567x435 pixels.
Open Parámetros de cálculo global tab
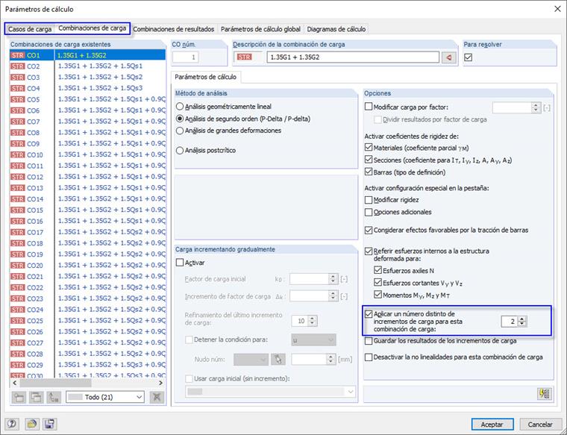click(x=260, y=29)
